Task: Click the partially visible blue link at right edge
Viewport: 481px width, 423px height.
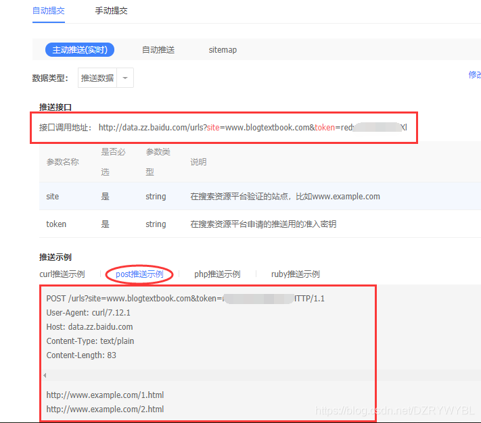Action: point(474,74)
